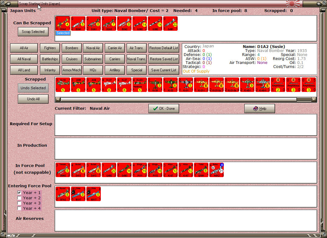Check the Year + 4 option

coord(19,208)
